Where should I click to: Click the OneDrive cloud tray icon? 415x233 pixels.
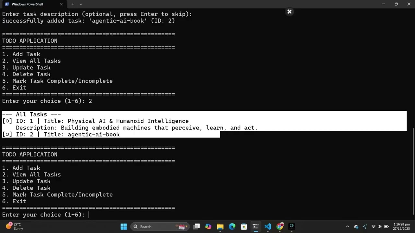pyautogui.click(x=356, y=227)
